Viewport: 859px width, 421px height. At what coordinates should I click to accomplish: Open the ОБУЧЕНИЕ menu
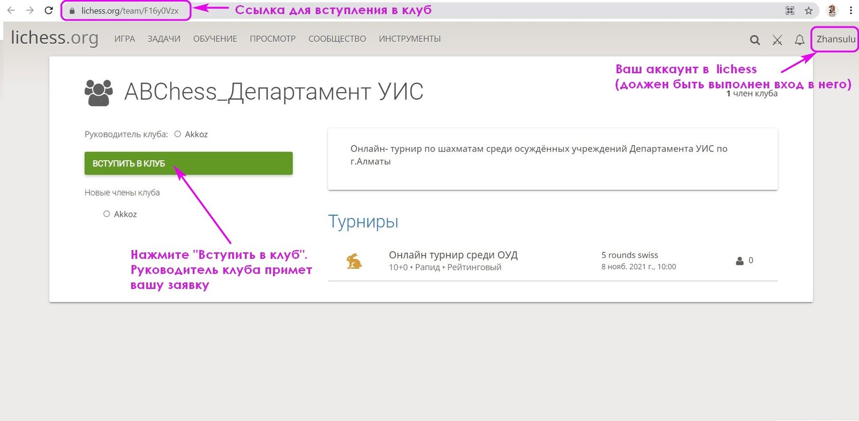(215, 39)
